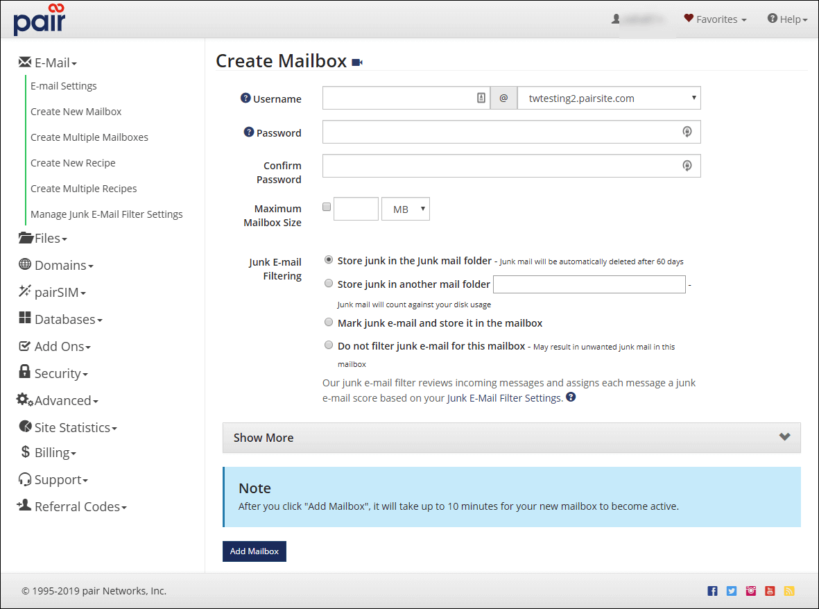The width and height of the screenshot is (819, 609).
Task: Select Store junk in another mail folder
Action: click(329, 283)
